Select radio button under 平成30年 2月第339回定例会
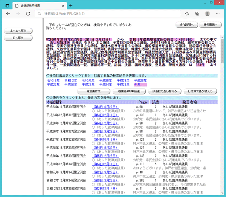This screenshot has width=226, height=197. (93, 160)
